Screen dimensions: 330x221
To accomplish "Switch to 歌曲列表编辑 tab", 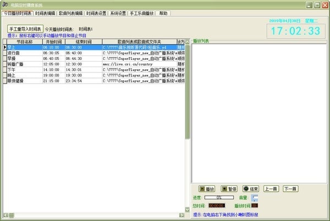I will pos(70,13).
